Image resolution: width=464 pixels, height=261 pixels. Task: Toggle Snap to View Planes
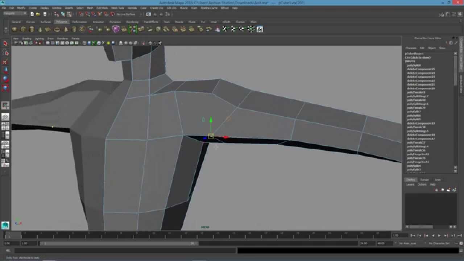[106, 14]
